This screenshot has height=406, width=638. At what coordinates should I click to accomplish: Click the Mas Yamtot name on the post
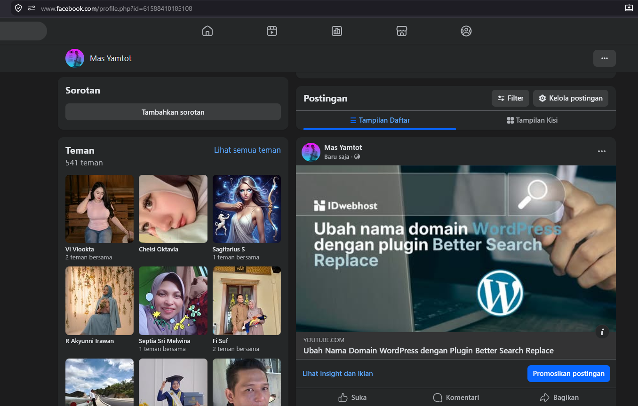click(x=343, y=148)
